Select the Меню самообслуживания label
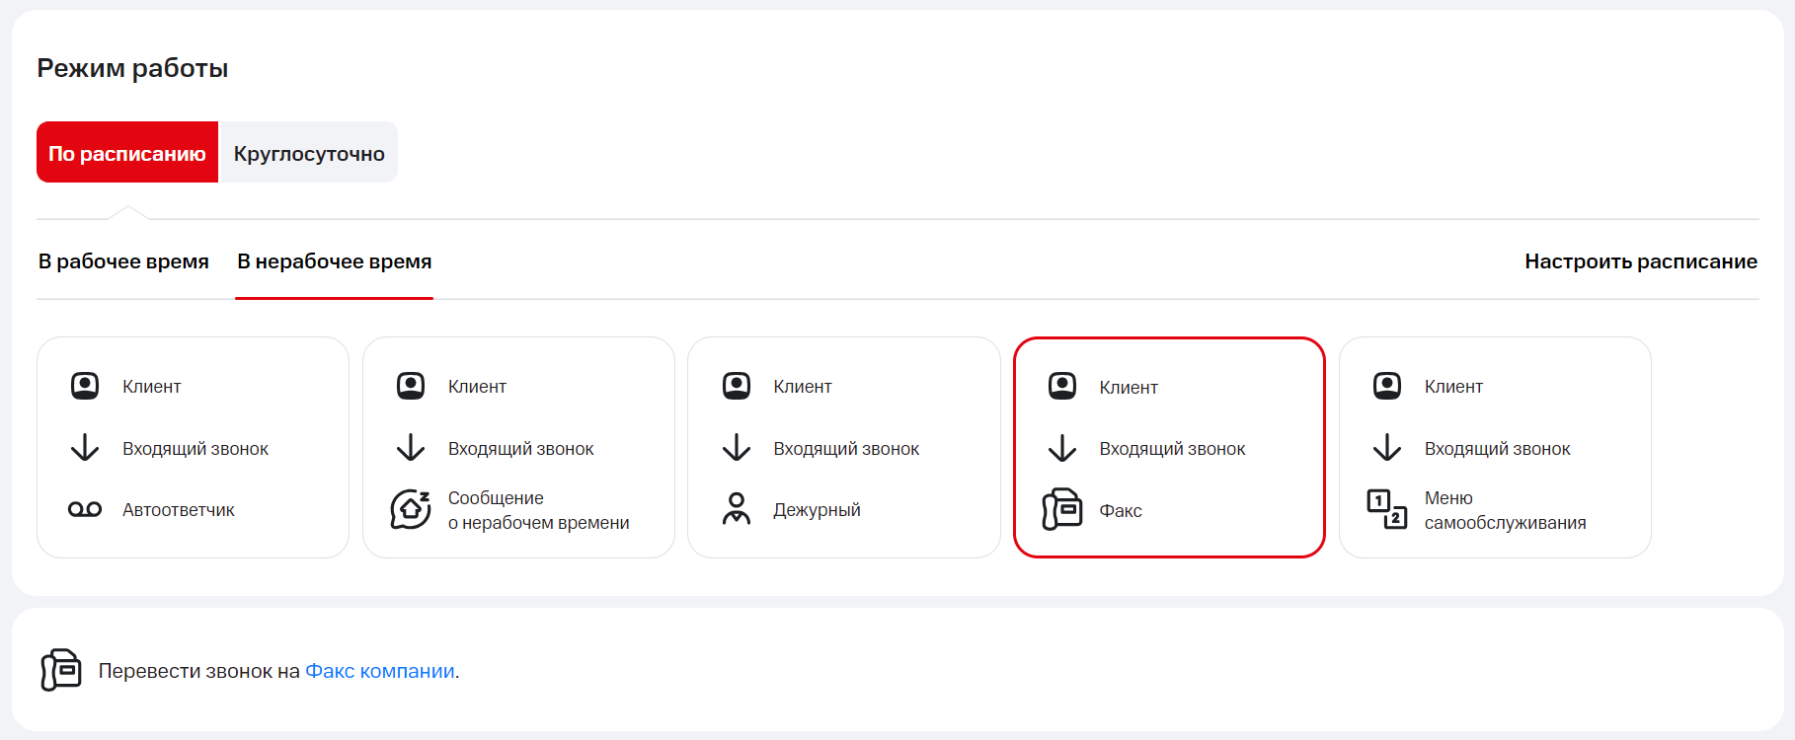The height and width of the screenshot is (740, 1795). point(1505,510)
